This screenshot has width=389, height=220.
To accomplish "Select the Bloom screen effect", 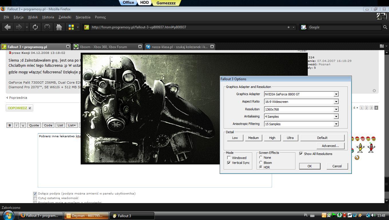I will tap(261, 162).
